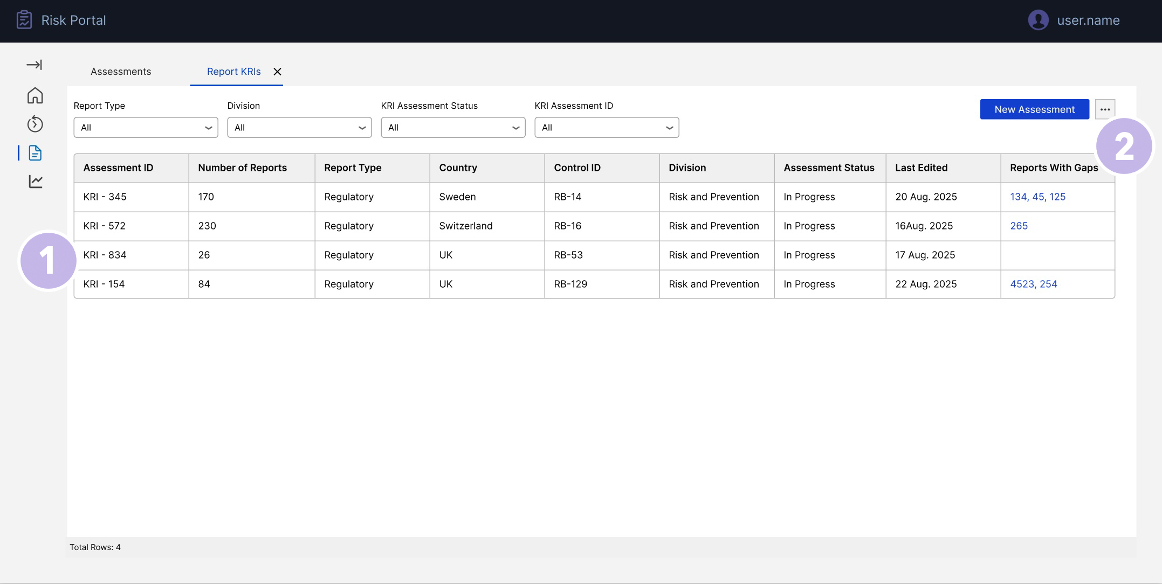The height and width of the screenshot is (584, 1162).
Task: Select the Report KRIs tab
Action: [x=233, y=72]
